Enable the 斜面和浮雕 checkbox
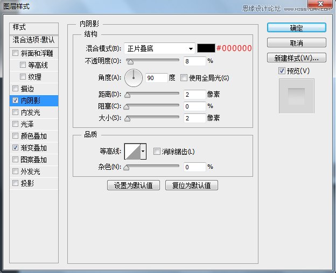The image size is (336, 273). 15,53
